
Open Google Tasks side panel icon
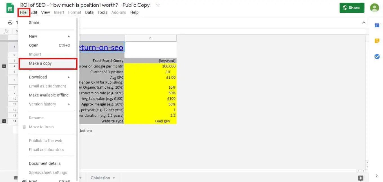[377, 57]
